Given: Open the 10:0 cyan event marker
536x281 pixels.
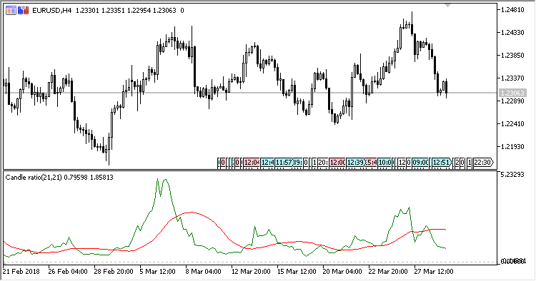Looking at the screenshot, I should coord(385,163).
